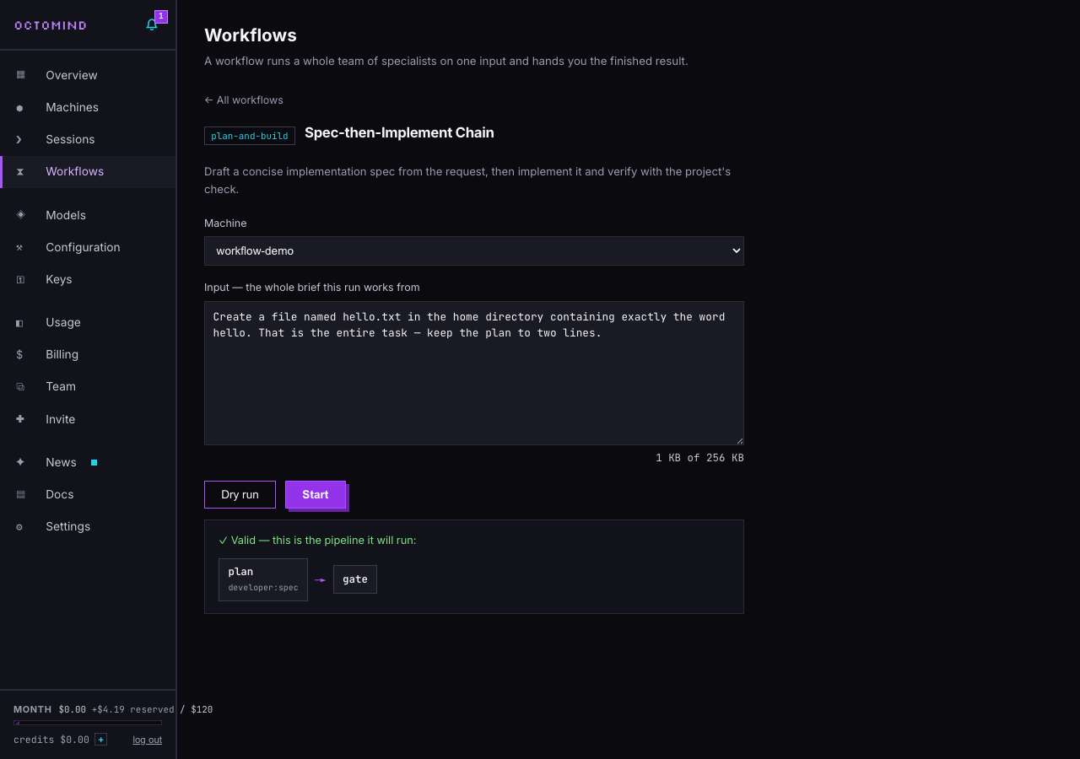Click the plan-and-build tag
Screen dimensions: 1080x759
click(x=250, y=136)
